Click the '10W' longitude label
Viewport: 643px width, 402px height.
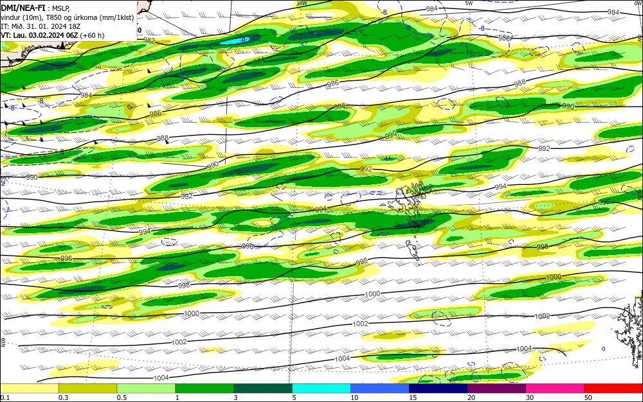(302, 3)
